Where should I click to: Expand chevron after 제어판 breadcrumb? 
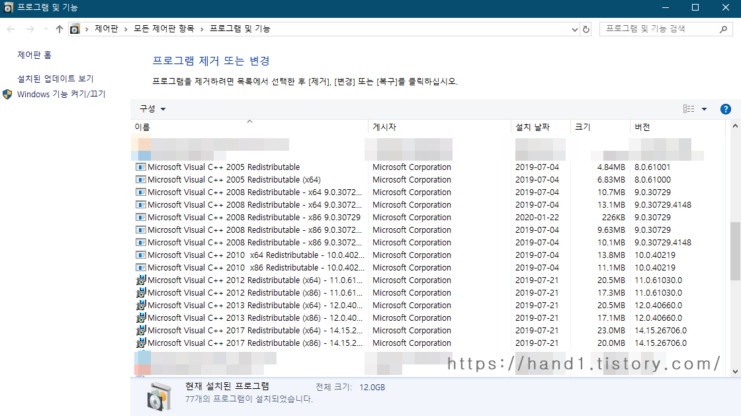pos(126,29)
